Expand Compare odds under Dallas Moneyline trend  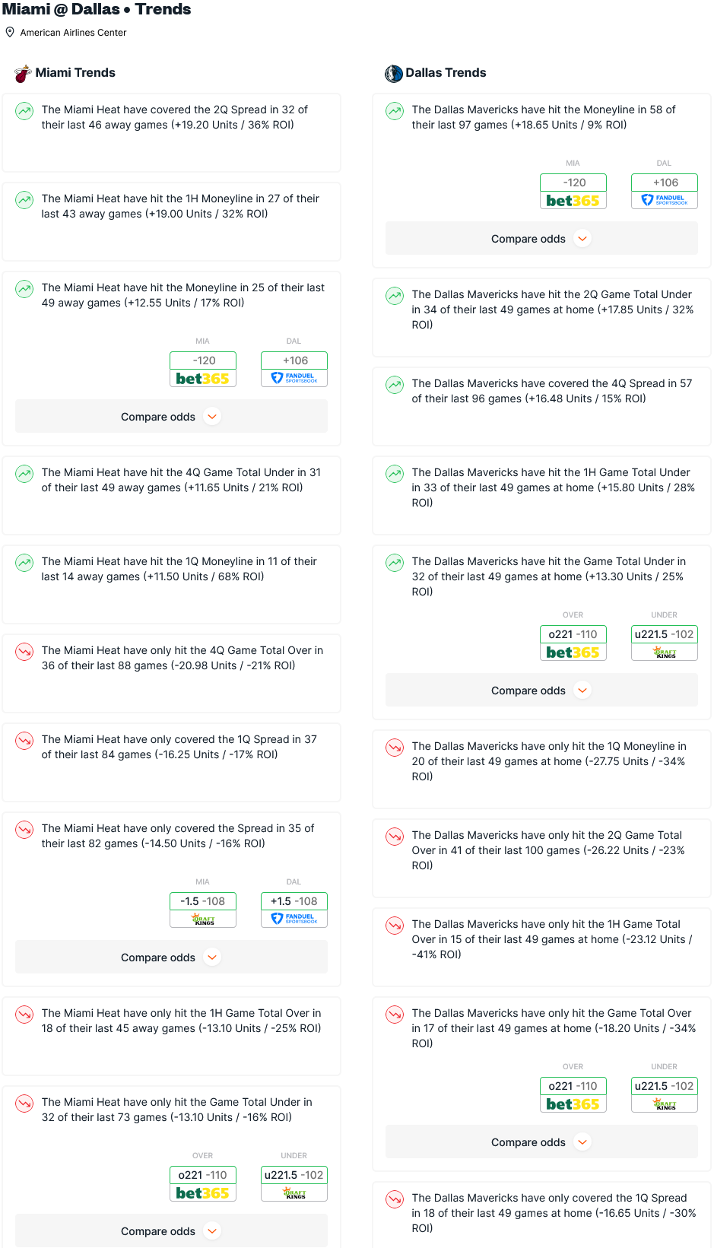point(541,239)
